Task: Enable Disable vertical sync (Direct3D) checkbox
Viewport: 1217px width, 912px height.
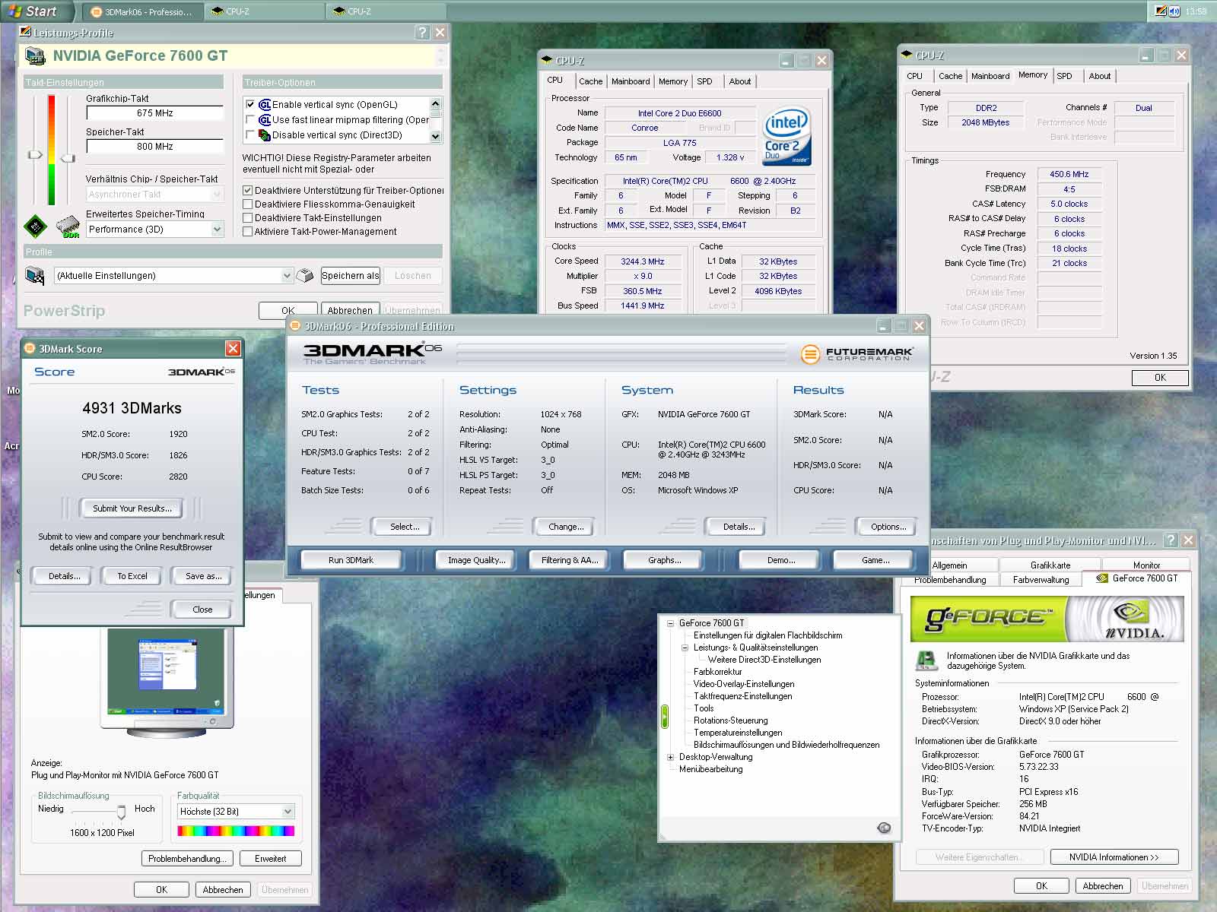Action: [x=250, y=135]
